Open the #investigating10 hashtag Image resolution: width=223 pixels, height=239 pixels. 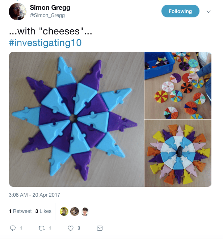click(45, 43)
